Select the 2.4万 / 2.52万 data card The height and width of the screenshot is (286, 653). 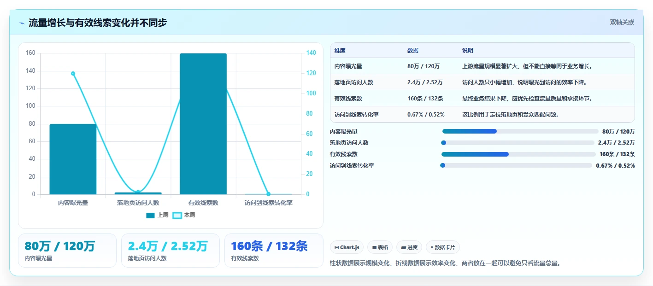(x=171, y=251)
